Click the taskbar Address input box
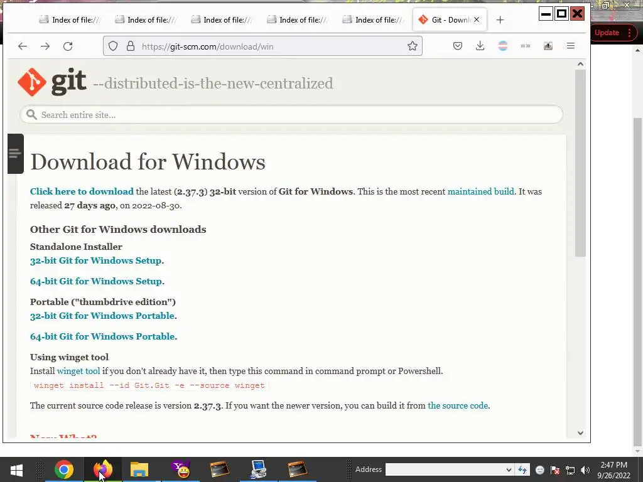This screenshot has width=643, height=482. pyautogui.click(x=445, y=469)
